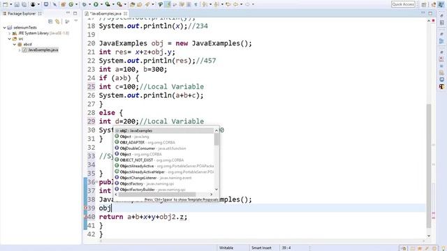Select the ObjectFactoryBuilder proposal

point(164,189)
